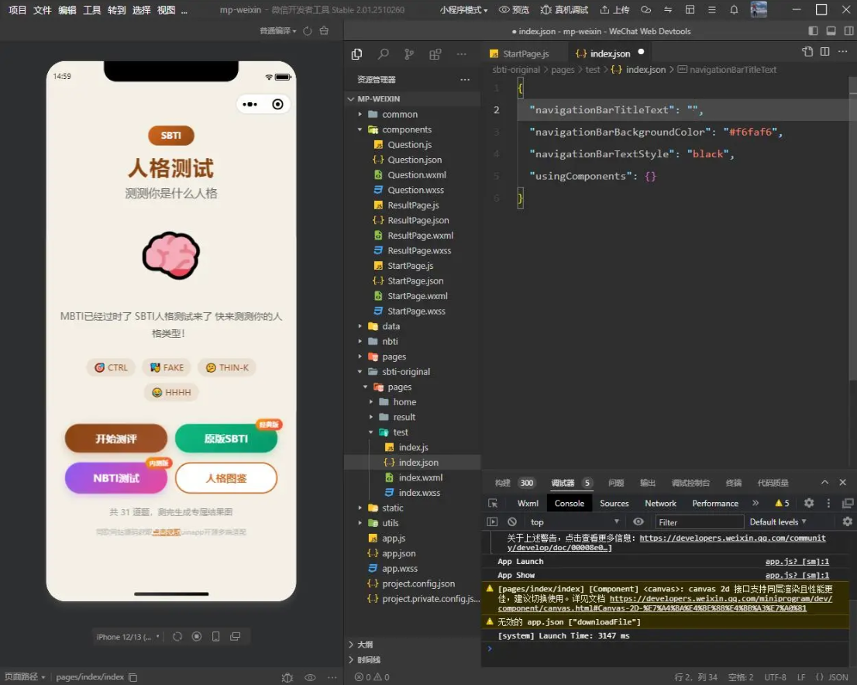Screen dimensions: 857x685
Task: Switch to the StartPage.js editor tab
Action: (x=525, y=53)
